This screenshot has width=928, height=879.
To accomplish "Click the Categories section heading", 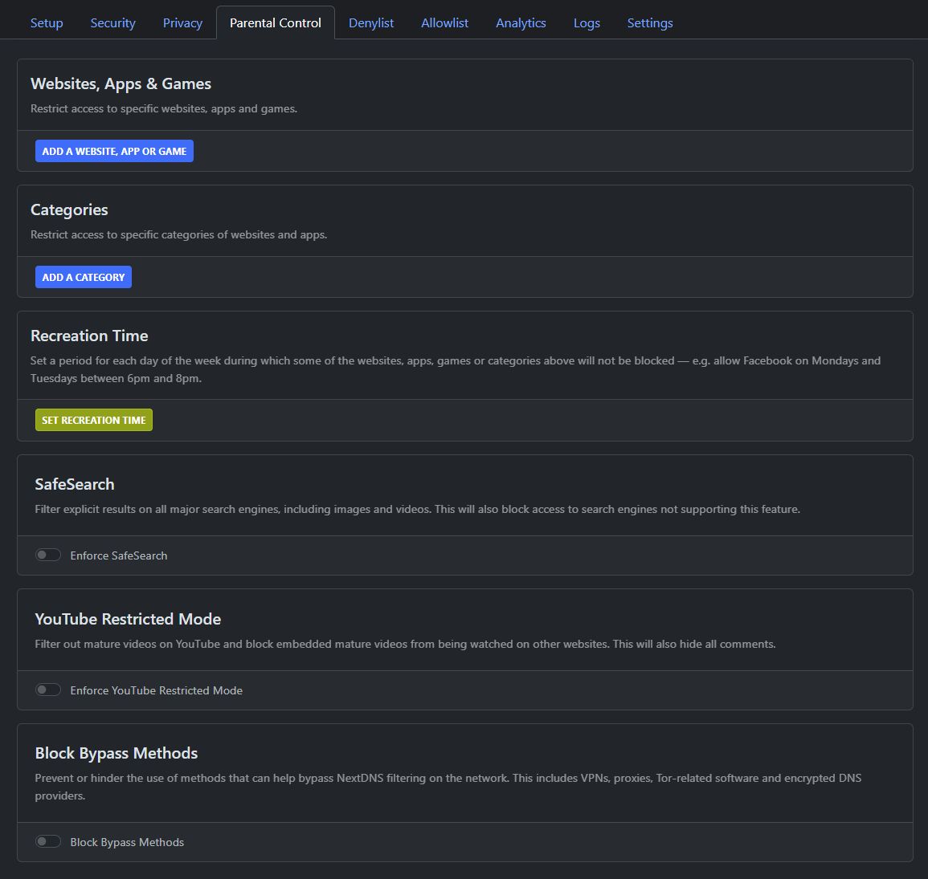I will tap(69, 210).
